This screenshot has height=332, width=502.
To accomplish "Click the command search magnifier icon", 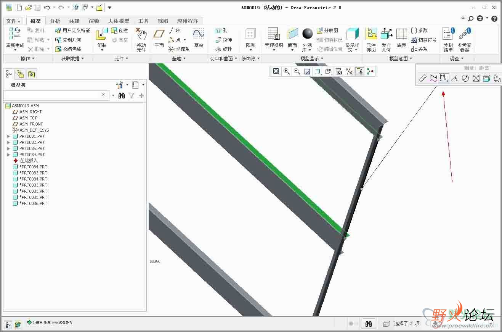I will click(x=471, y=18).
